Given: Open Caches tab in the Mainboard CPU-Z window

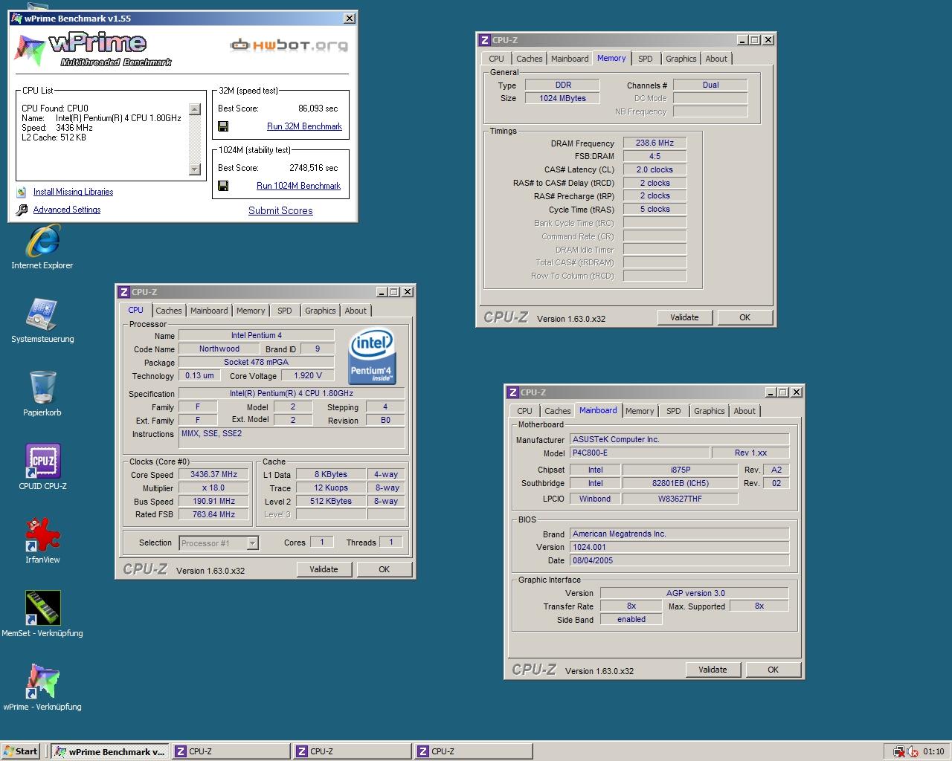Looking at the screenshot, I should (558, 411).
